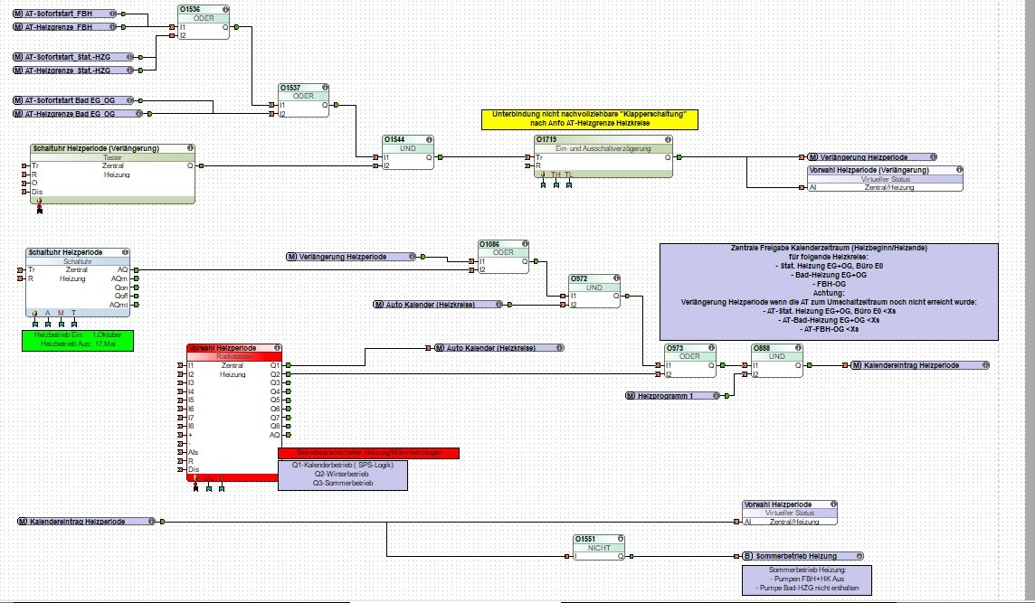Click yellow note about Klapperschaltung
1035x603 pixels.
pos(590,118)
